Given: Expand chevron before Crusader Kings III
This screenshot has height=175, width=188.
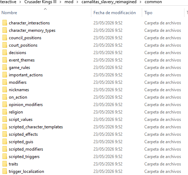Looking at the screenshot, I should [20, 2].
